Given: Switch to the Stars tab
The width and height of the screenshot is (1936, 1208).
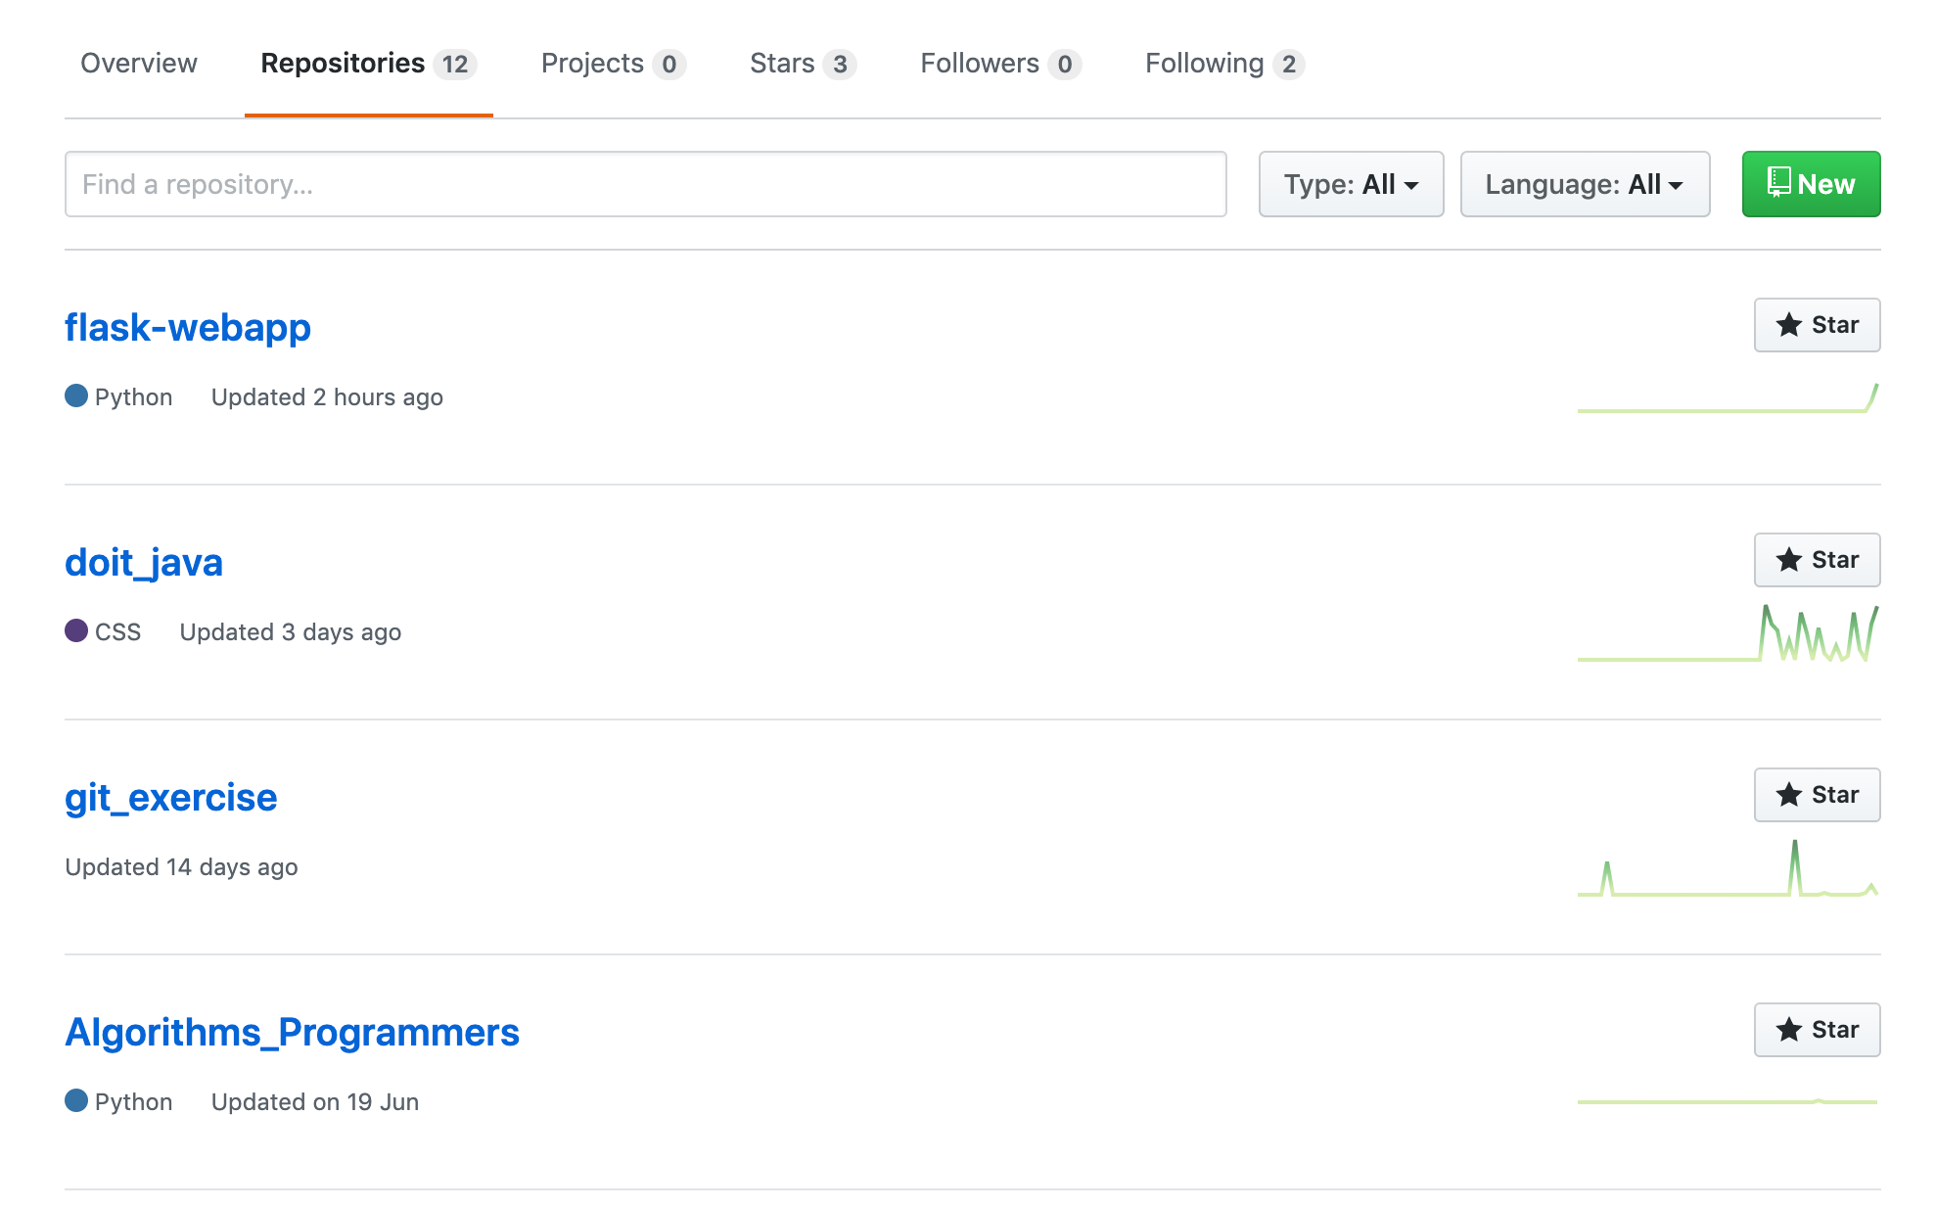Looking at the screenshot, I should point(802,64).
